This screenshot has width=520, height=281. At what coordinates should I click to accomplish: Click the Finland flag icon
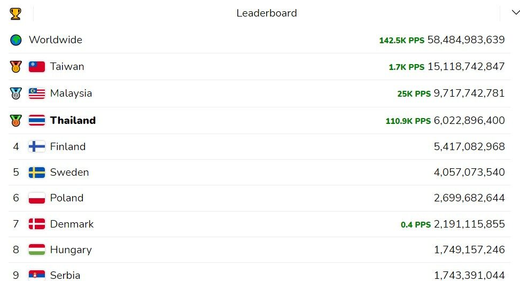click(x=37, y=146)
